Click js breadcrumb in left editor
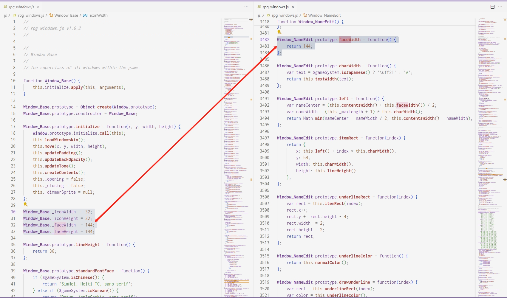The image size is (507, 298). click(5, 15)
